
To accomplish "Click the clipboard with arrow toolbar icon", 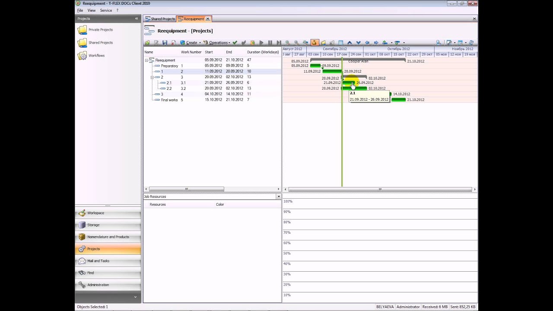I will pyautogui.click(x=253, y=43).
